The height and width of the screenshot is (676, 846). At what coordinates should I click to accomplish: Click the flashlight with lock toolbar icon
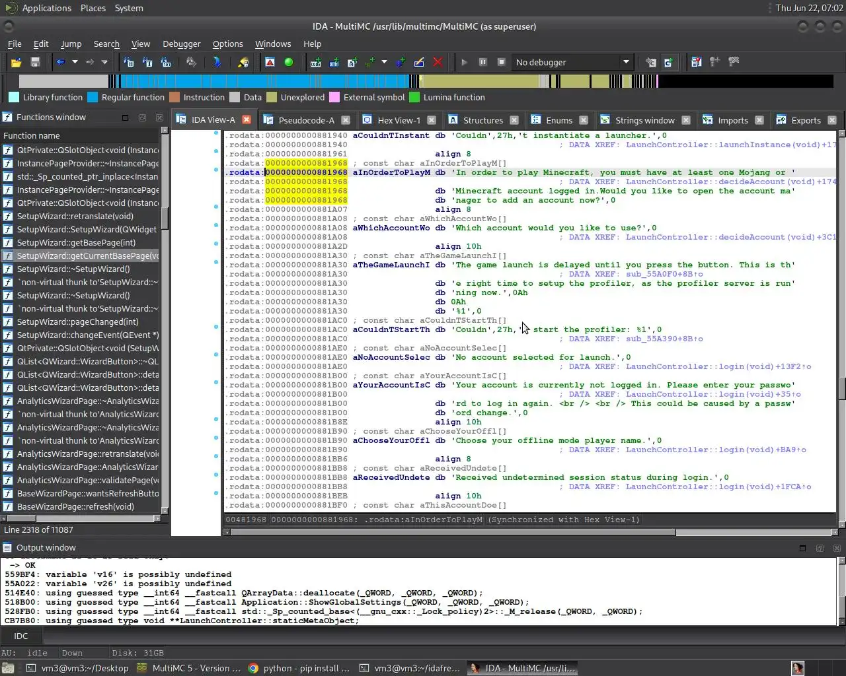coord(243,62)
